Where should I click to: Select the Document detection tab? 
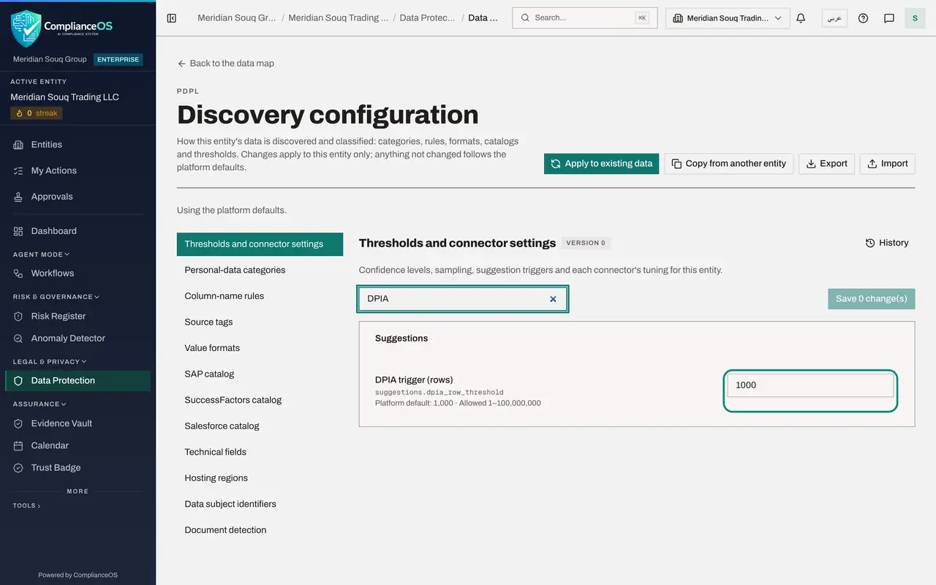point(260,530)
